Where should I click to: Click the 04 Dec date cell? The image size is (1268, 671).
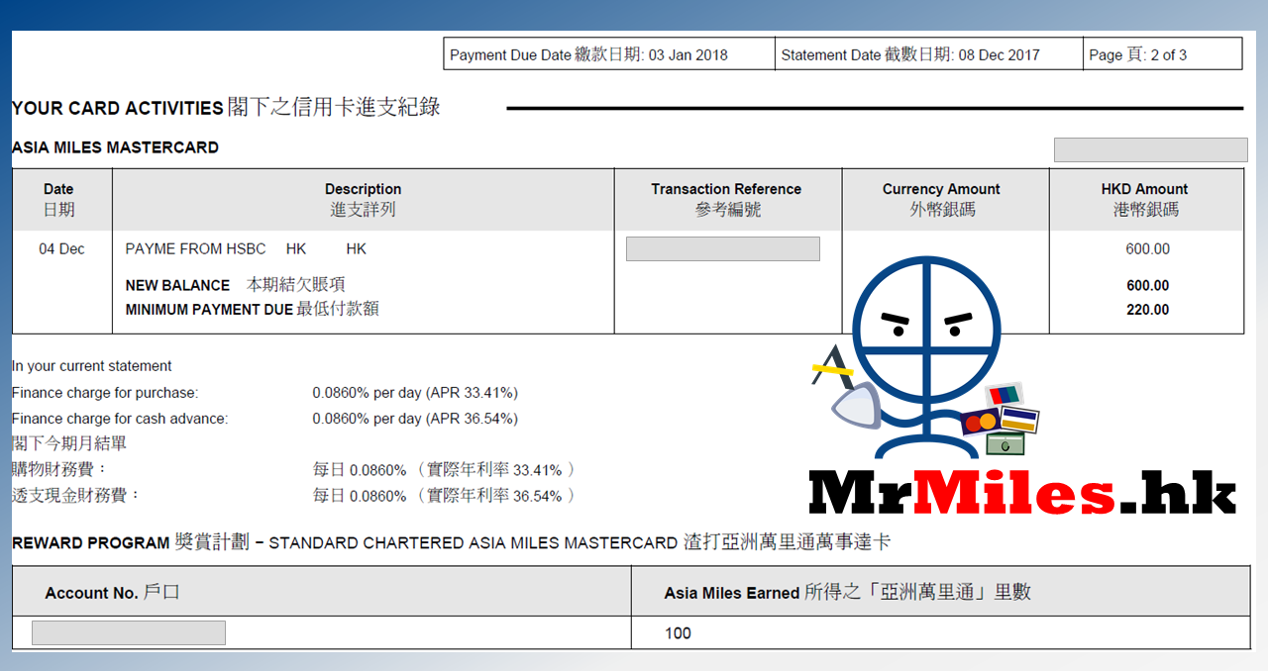point(61,249)
